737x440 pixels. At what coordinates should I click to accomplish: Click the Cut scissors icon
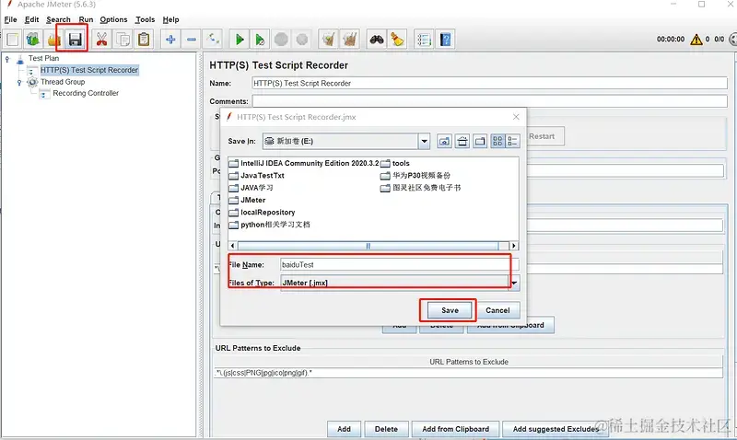pos(101,40)
